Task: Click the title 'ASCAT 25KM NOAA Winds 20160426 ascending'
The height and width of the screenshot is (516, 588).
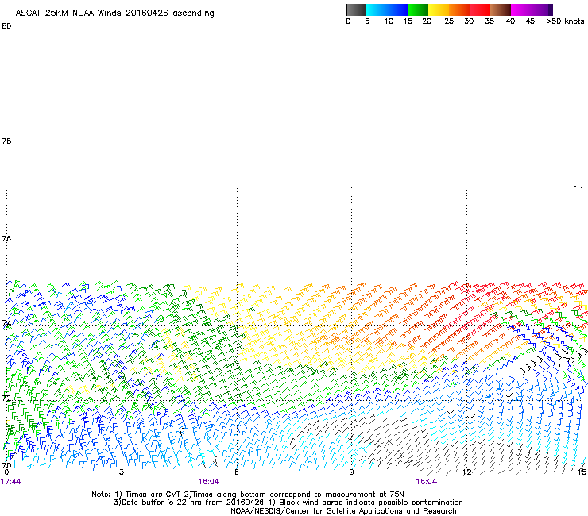Action: (114, 13)
